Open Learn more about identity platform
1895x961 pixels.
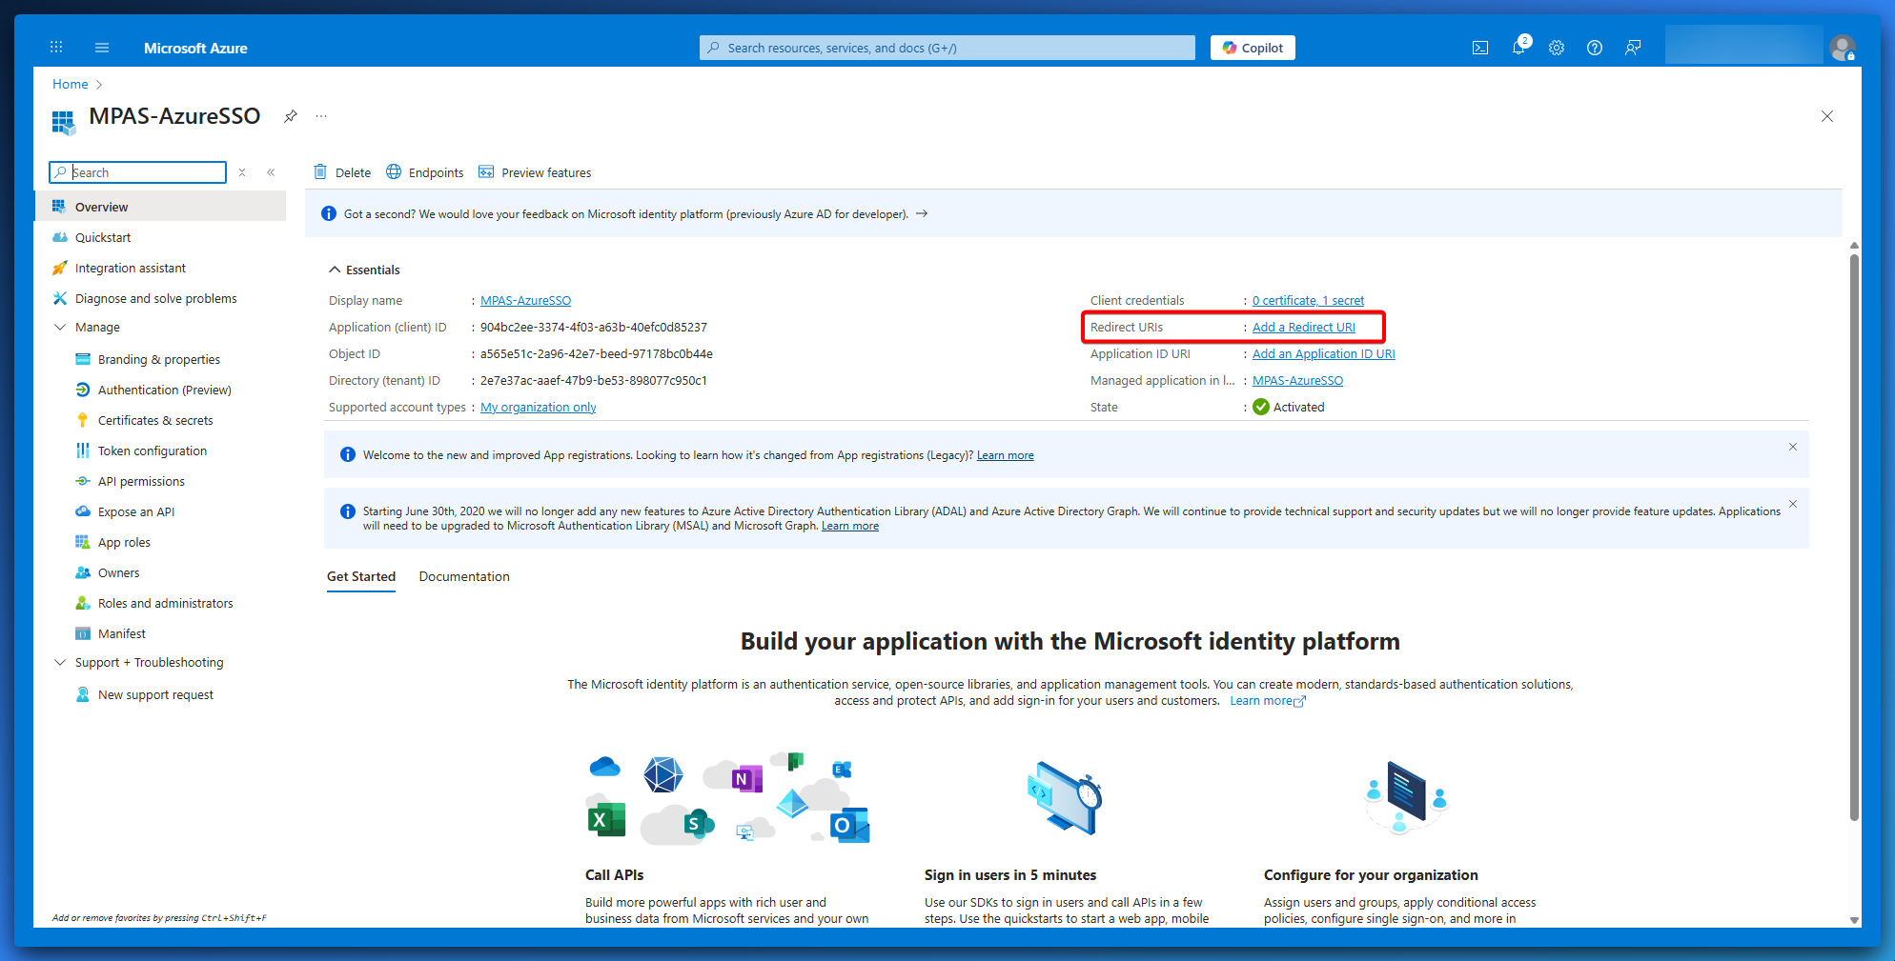click(x=1268, y=701)
